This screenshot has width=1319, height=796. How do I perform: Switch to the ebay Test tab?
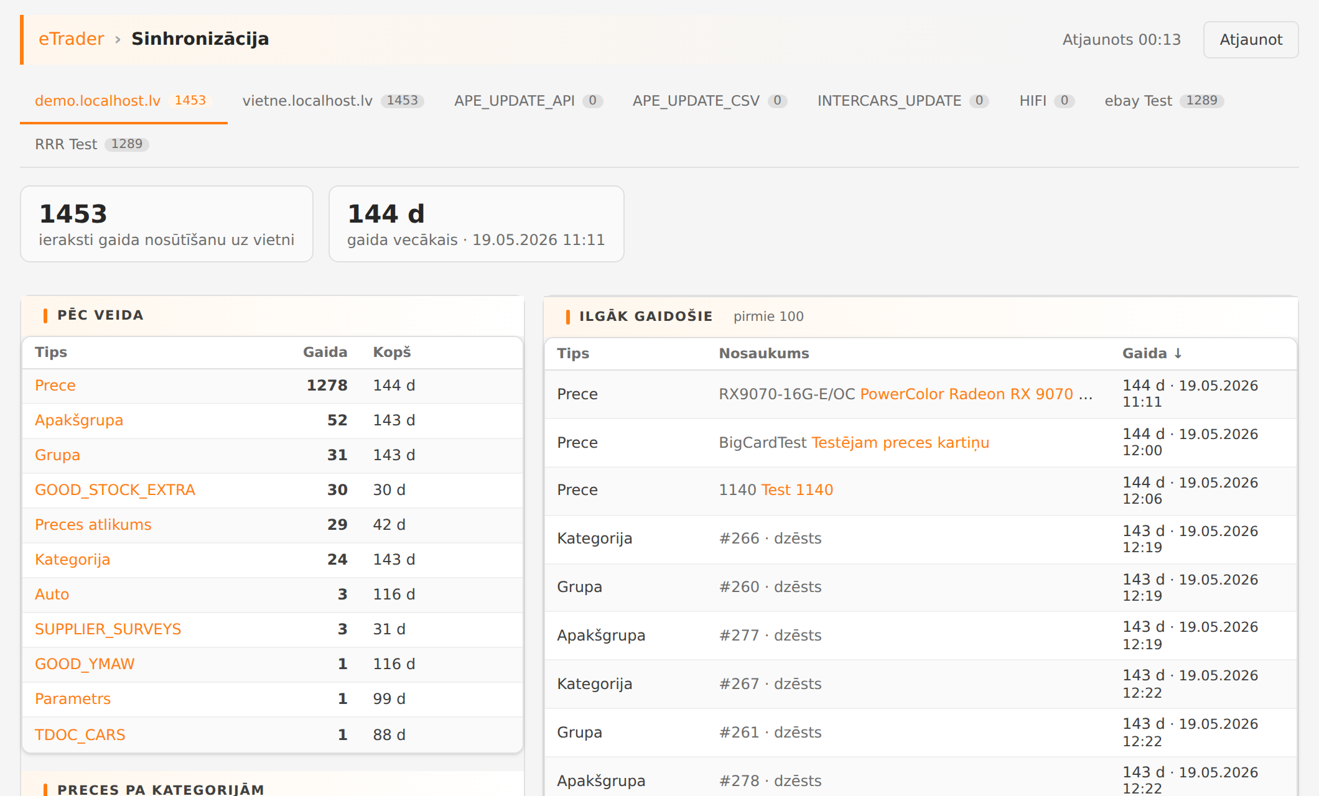point(1164,101)
